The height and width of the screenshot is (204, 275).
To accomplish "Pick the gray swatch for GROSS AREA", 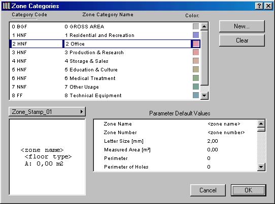I will click(196, 26).
